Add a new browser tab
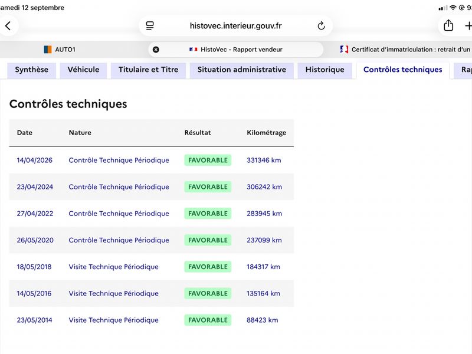This screenshot has height=354, width=472. (468, 26)
